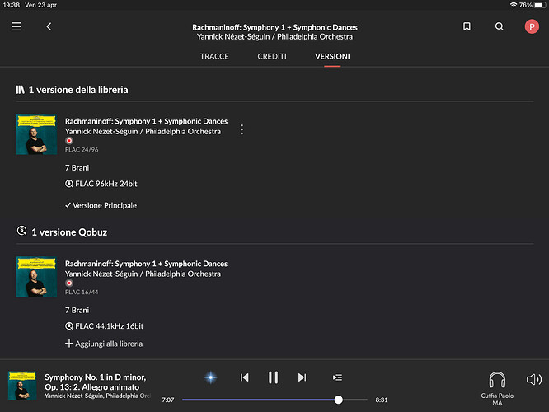Open the play queue icon
The image size is (549, 412).
(x=337, y=377)
